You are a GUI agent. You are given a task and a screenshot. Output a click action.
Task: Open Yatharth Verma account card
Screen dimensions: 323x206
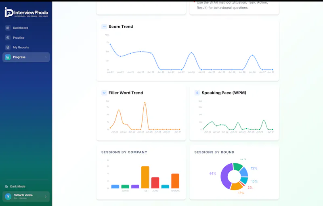click(x=26, y=197)
